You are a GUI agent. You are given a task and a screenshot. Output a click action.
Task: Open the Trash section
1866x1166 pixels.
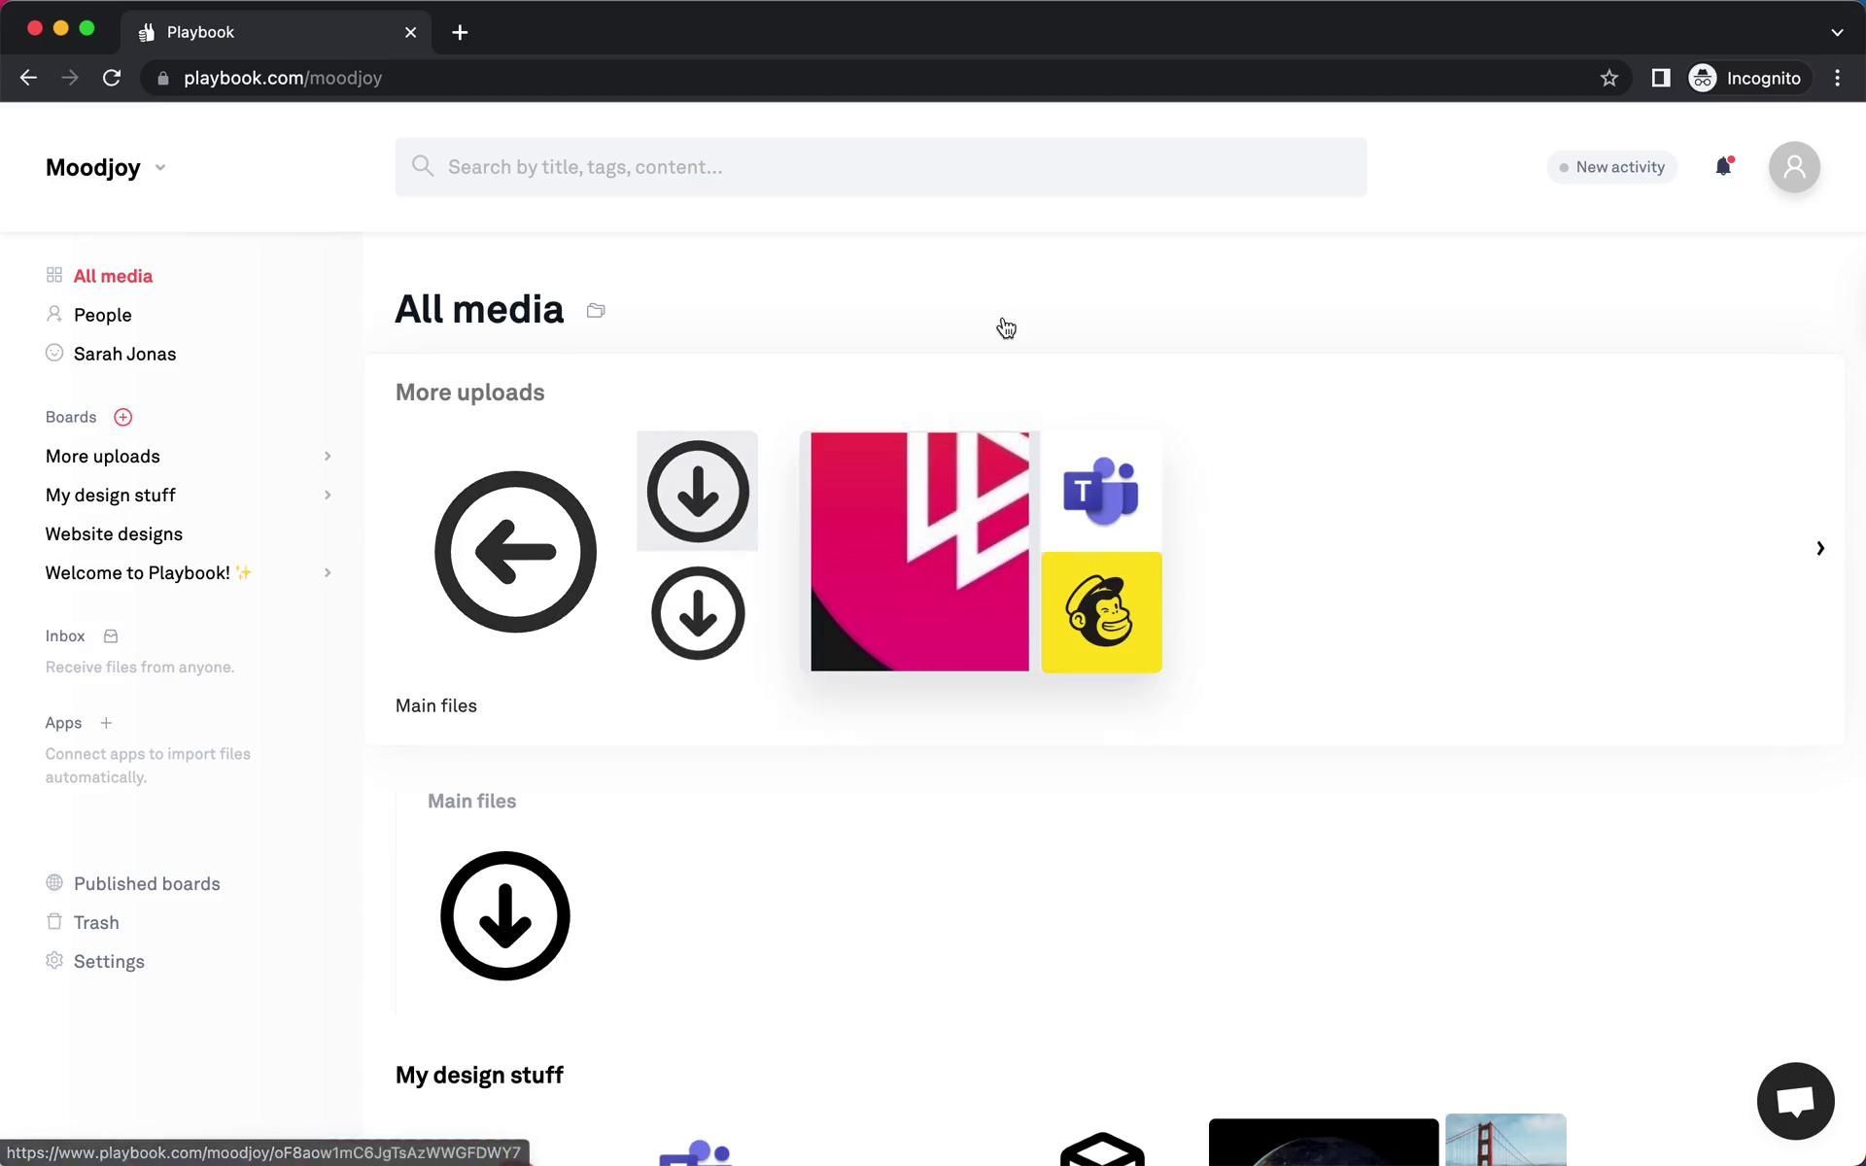click(x=96, y=922)
